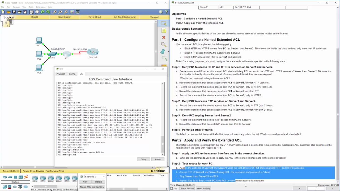
Task: Open the File menu
Action: (3, 7)
